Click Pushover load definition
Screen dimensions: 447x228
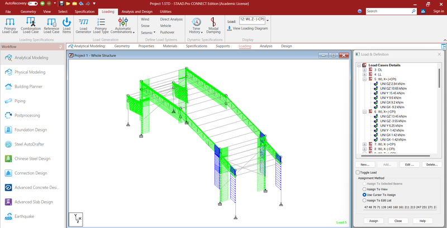(167, 32)
